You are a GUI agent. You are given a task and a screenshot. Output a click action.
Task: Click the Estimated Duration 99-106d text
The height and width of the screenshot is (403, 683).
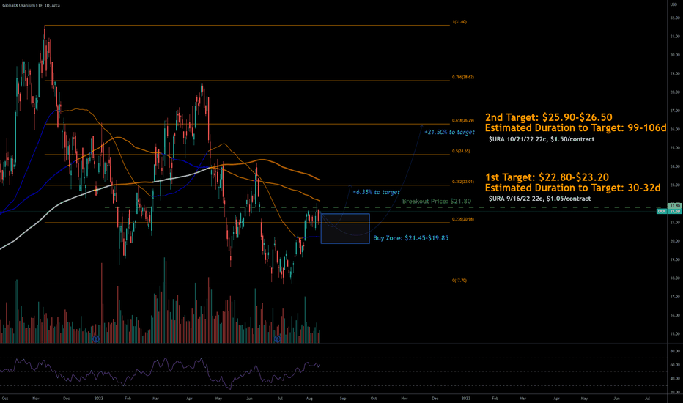pyautogui.click(x=575, y=128)
